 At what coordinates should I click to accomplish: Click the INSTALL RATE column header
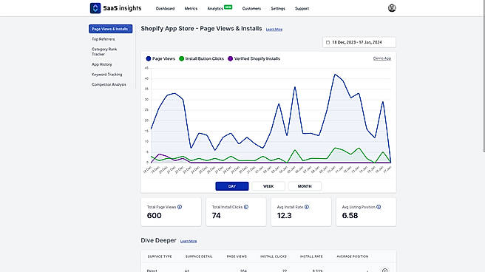[311, 256]
